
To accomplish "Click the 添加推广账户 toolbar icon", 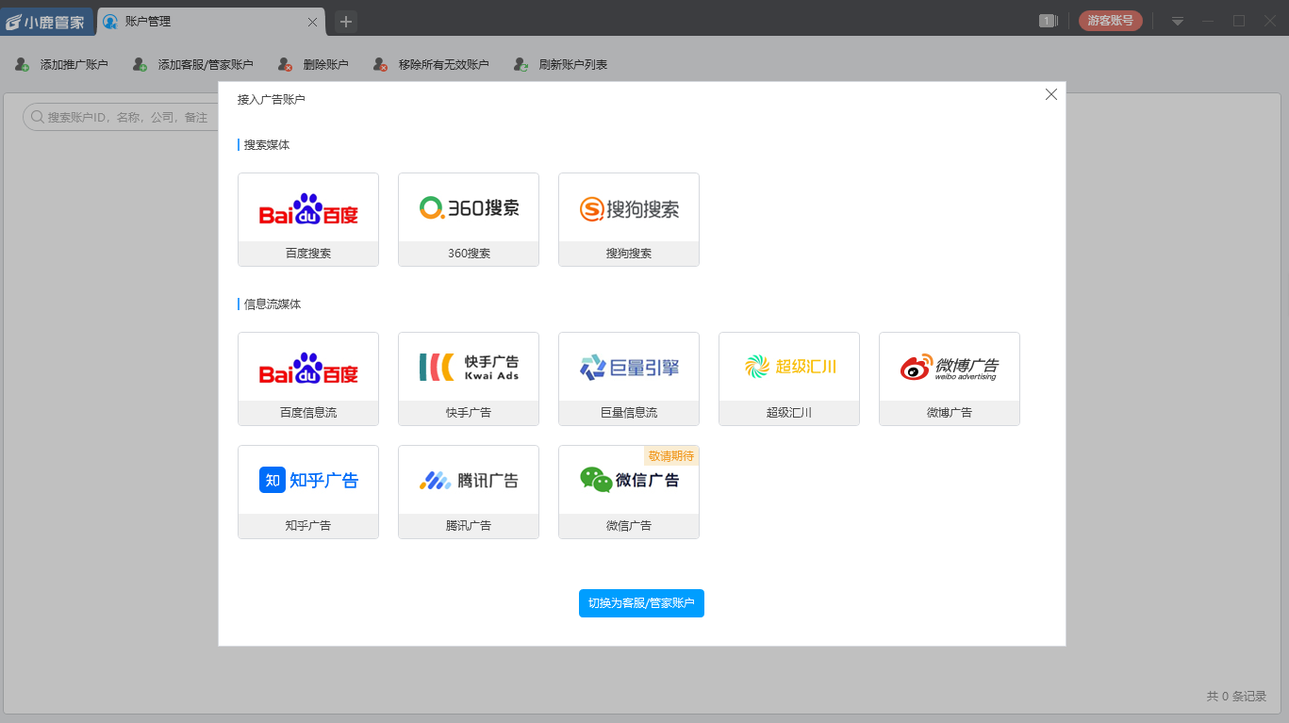I will [x=23, y=65].
